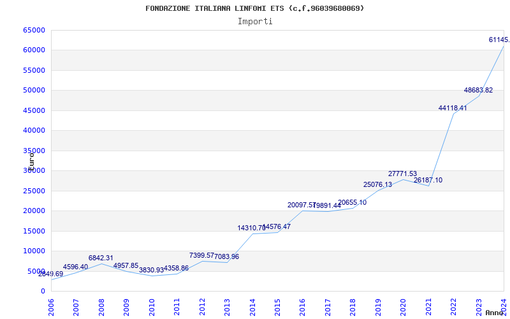Select the 2016 year on the x-axis
Image resolution: width=510 pixels, height=319 pixels.
[x=302, y=308]
